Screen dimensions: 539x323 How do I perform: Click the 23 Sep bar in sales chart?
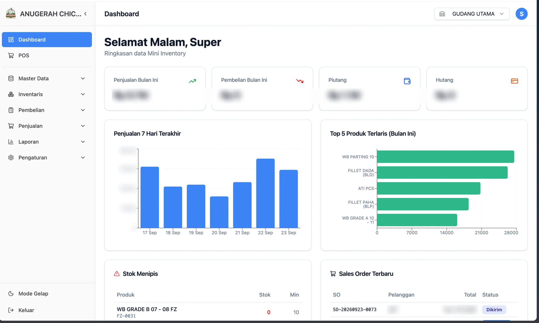pyautogui.click(x=289, y=199)
